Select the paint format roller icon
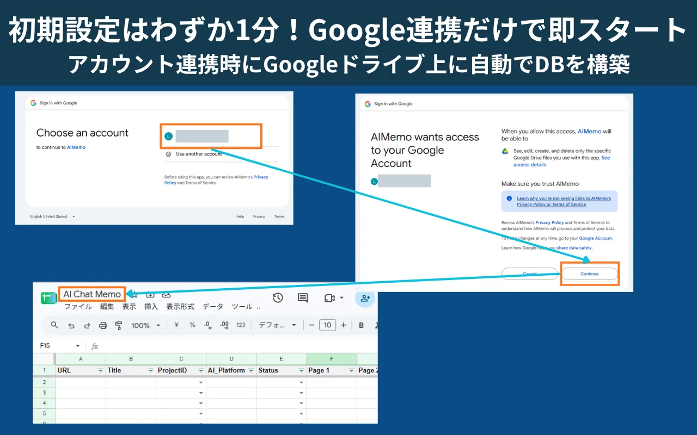Image resolution: width=697 pixels, height=435 pixels. (x=119, y=325)
